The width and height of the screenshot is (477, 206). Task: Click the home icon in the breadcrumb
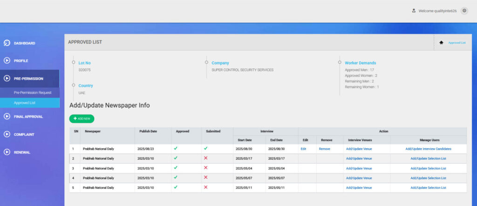tap(441, 42)
